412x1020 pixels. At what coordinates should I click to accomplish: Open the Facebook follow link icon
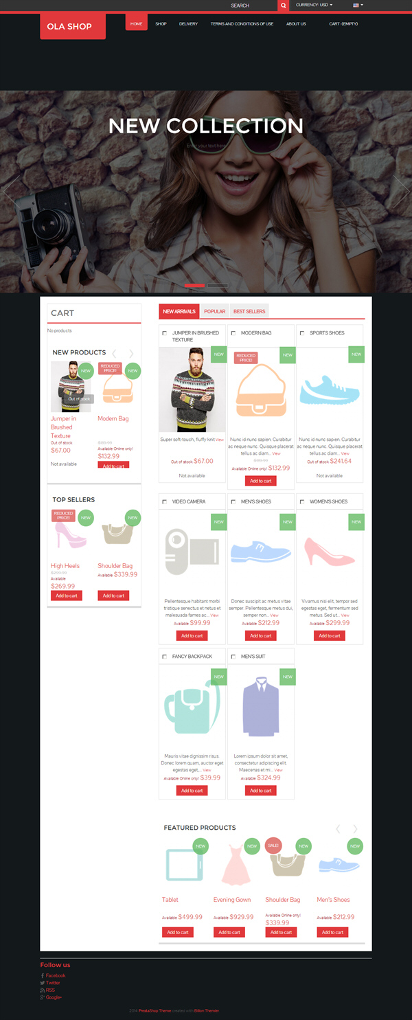pos(43,975)
